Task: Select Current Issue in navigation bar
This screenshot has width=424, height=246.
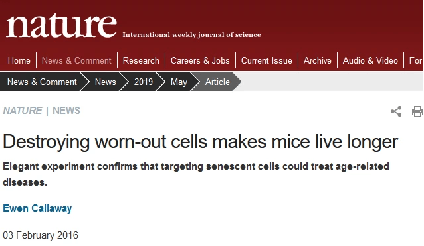Action: tap(266, 60)
